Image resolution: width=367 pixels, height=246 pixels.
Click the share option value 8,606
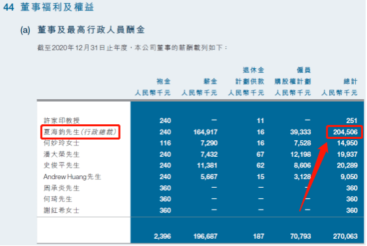coord(302,165)
